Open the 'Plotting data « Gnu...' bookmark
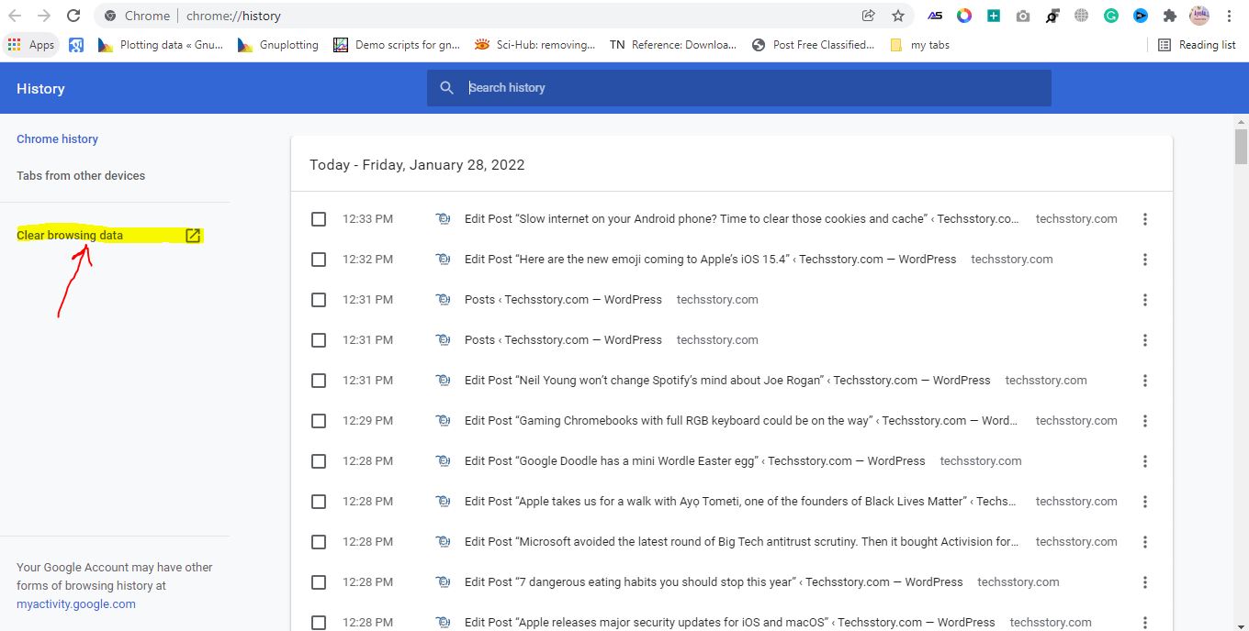The height and width of the screenshot is (631, 1249). 160,45
